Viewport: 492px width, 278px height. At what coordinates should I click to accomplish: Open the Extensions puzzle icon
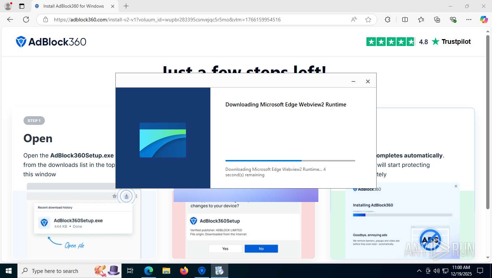387,20
